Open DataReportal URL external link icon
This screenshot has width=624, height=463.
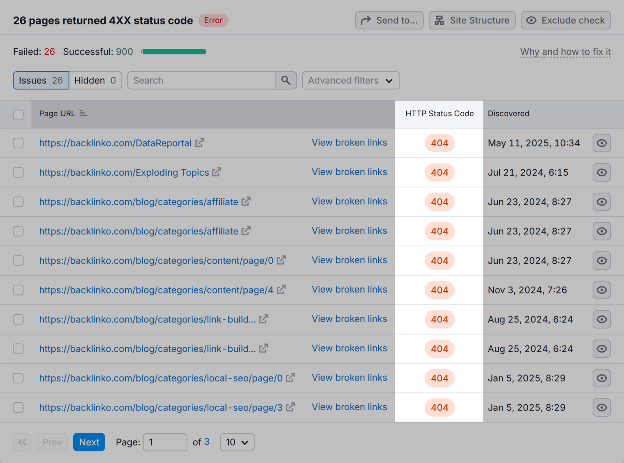point(199,143)
